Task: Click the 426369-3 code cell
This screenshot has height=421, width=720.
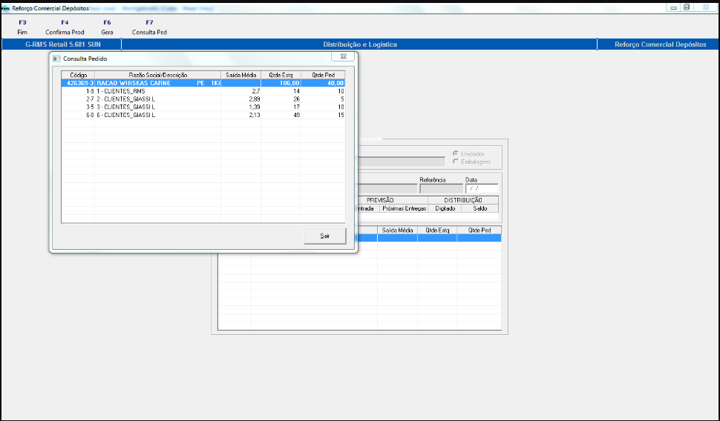Action: point(78,83)
